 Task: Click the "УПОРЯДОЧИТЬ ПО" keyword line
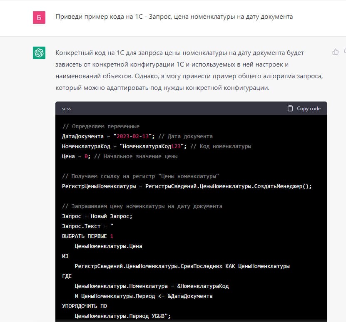click(85, 306)
